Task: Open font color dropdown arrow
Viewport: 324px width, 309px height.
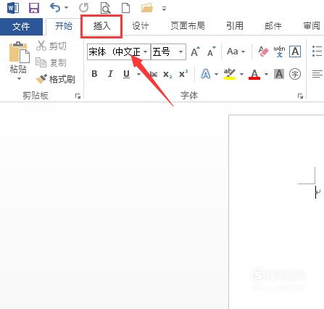Action: pyautogui.click(x=266, y=74)
